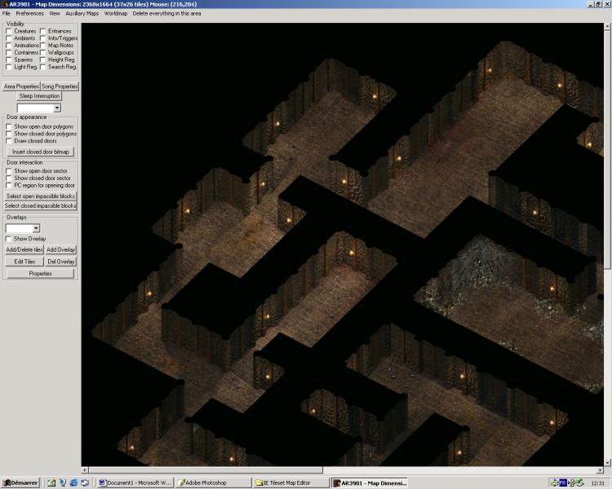Click the vertical scrollbar thumb
Screen dimensions: 612x489
pyautogui.click(x=608, y=149)
